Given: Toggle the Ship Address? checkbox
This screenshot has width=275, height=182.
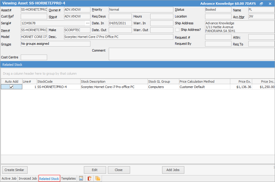Looking at the screenshot, I should point(178,30).
